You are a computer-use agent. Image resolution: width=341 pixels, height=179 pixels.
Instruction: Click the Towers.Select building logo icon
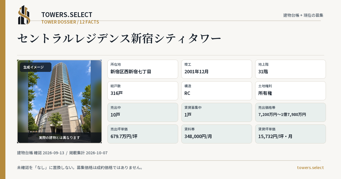pos(24,15)
